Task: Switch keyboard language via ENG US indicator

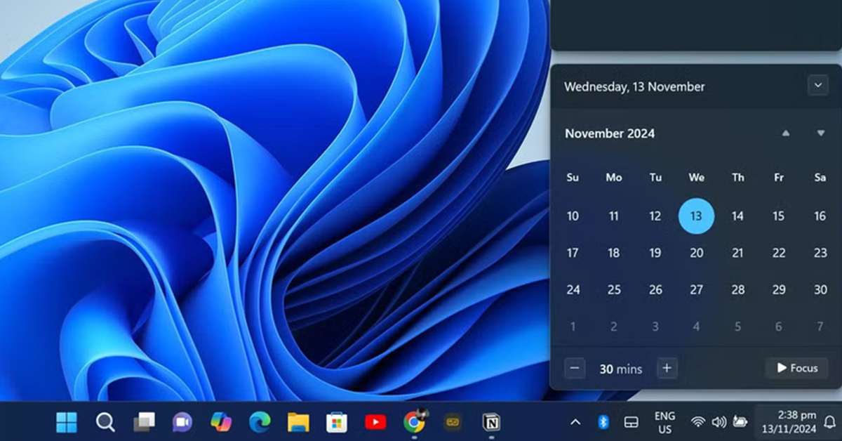Action: [x=664, y=422]
